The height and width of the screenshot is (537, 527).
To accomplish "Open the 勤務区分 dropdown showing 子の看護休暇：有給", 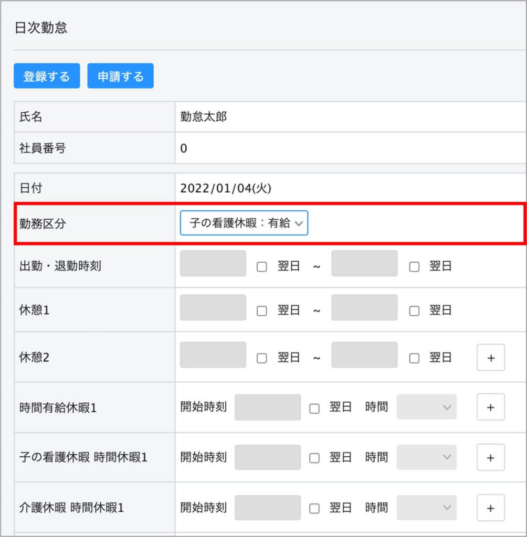I will (244, 223).
